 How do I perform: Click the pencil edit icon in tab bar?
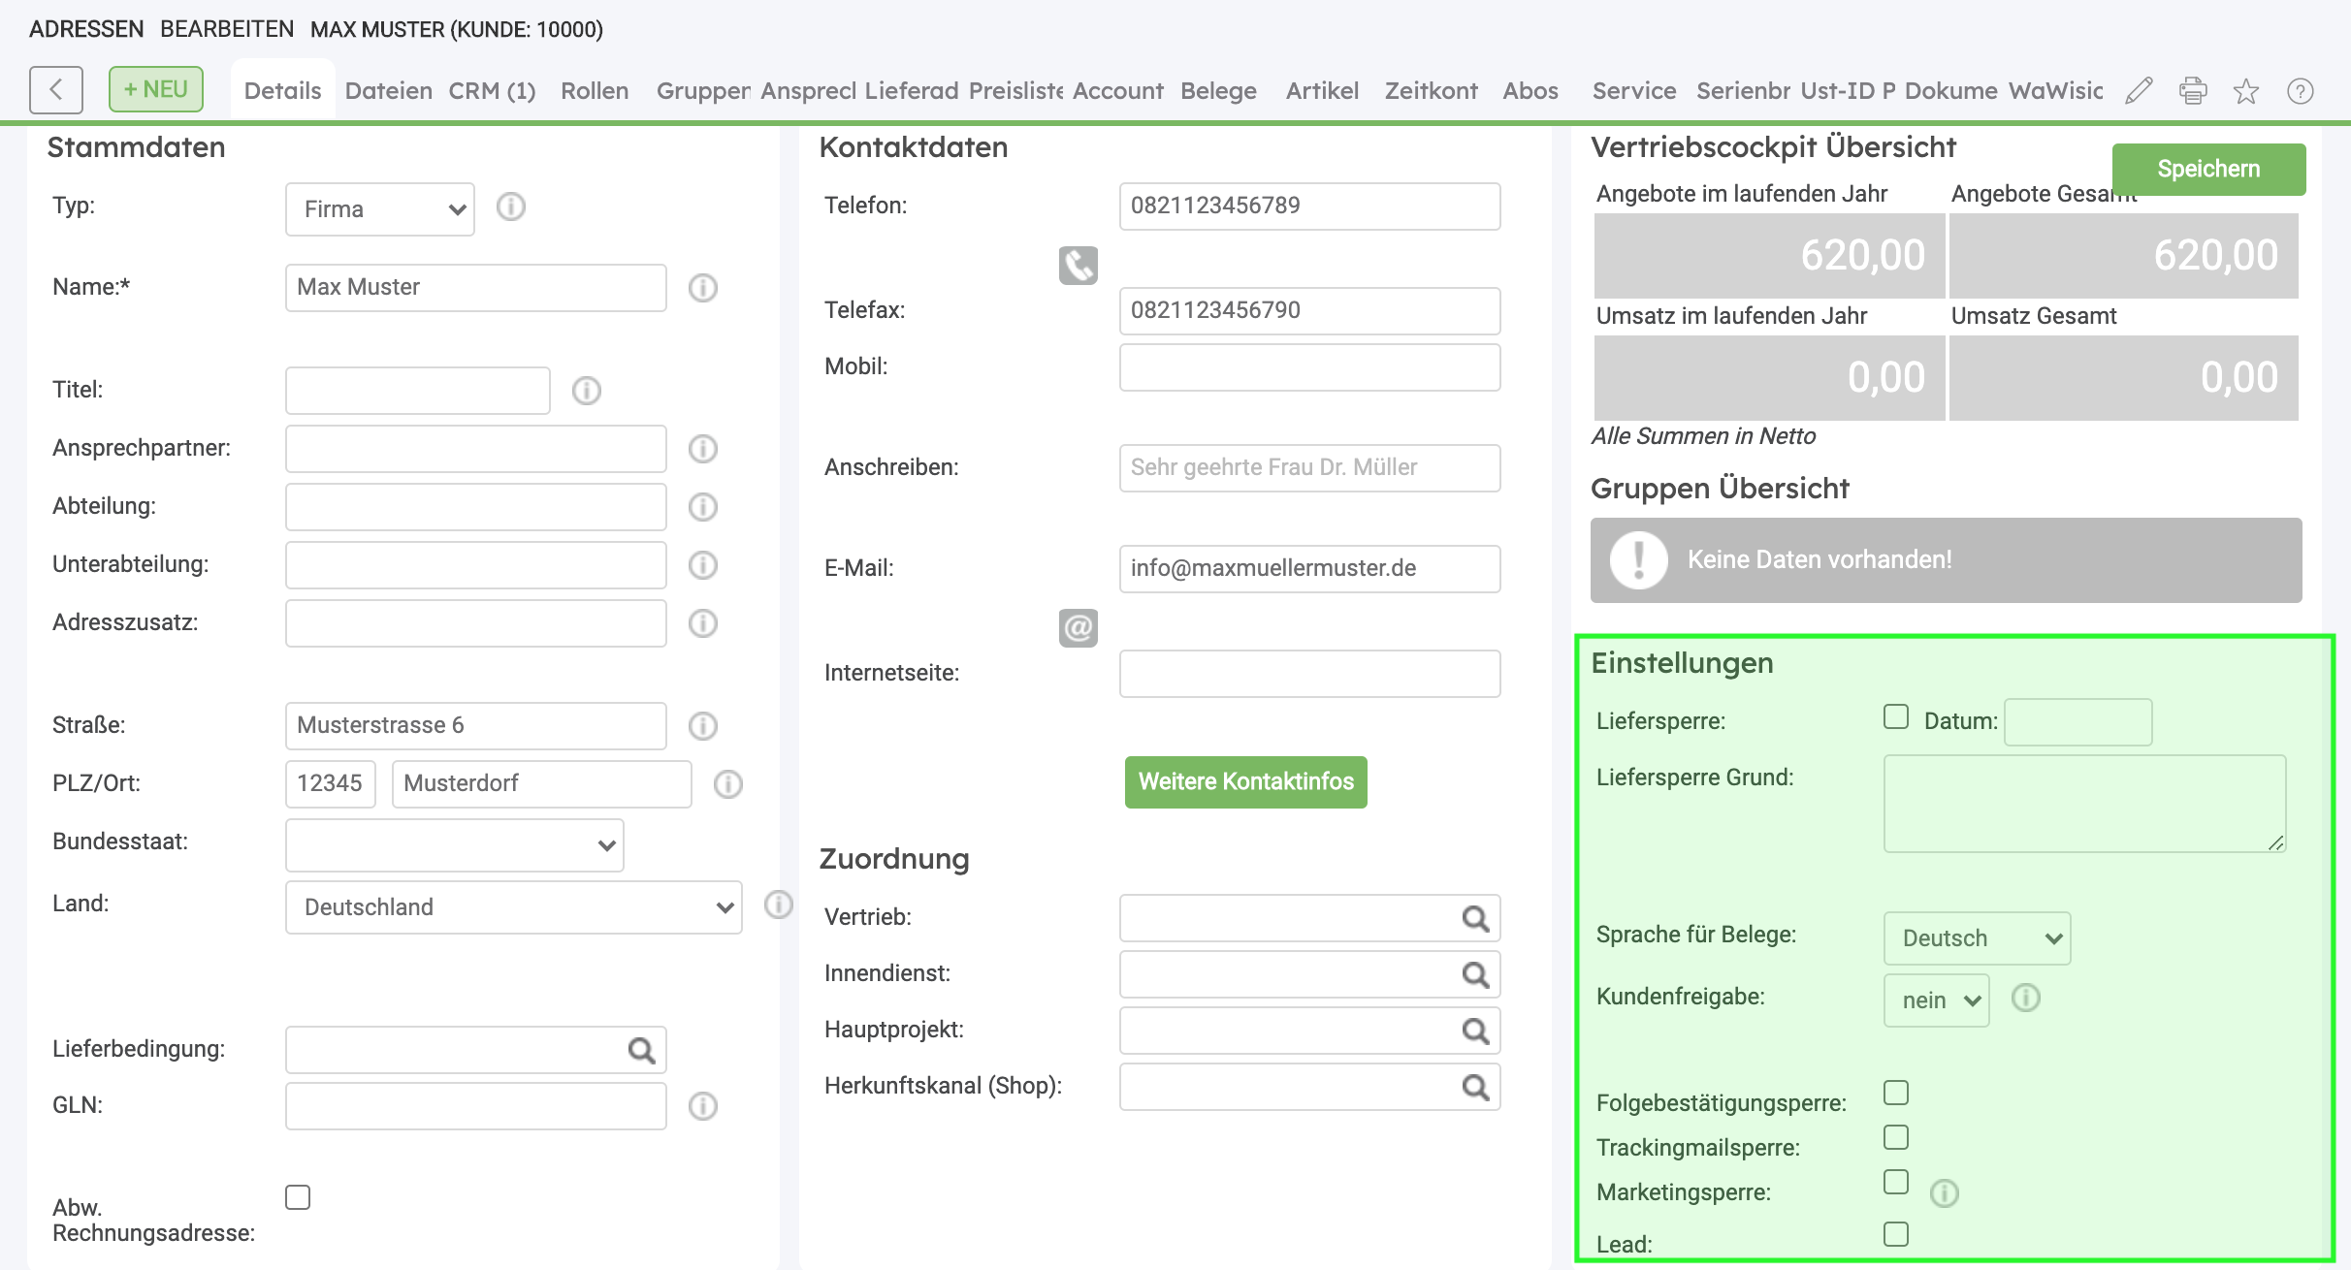pyautogui.click(x=2139, y=90)
